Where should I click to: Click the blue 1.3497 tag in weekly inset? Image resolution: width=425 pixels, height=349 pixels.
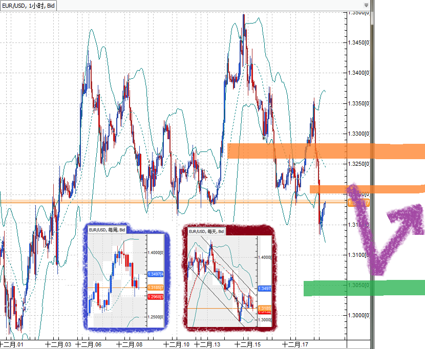[x=156, y=274]
